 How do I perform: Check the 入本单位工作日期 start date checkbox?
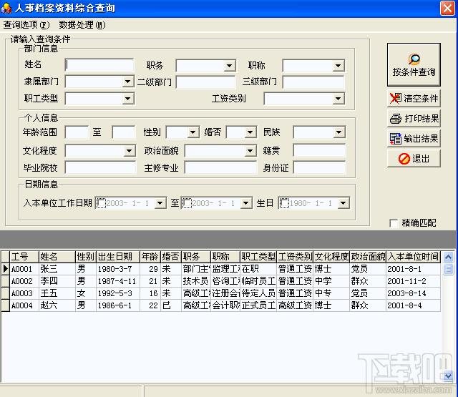[101, 203]
